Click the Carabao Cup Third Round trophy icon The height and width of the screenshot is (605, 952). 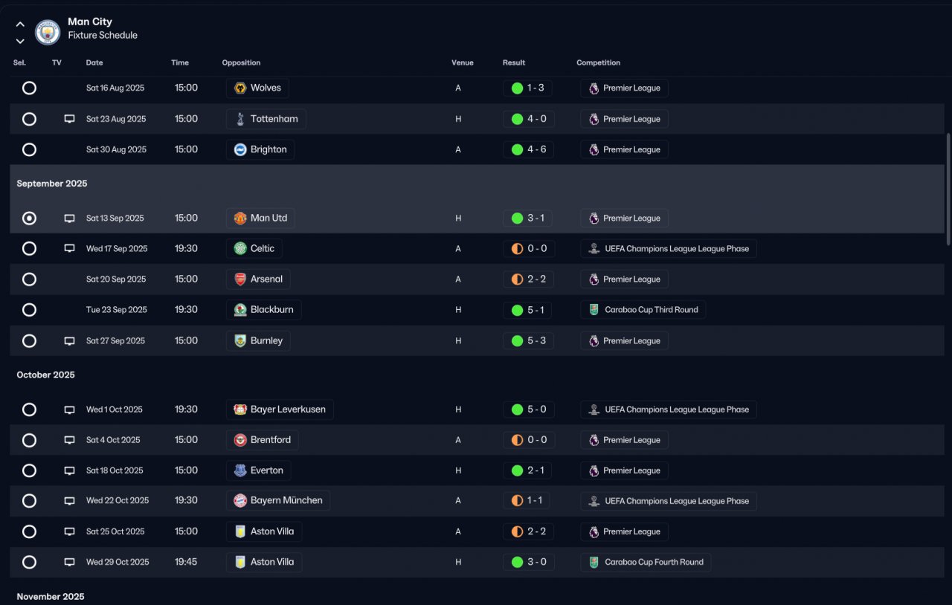pyautogui.click(x=594, y=310)
